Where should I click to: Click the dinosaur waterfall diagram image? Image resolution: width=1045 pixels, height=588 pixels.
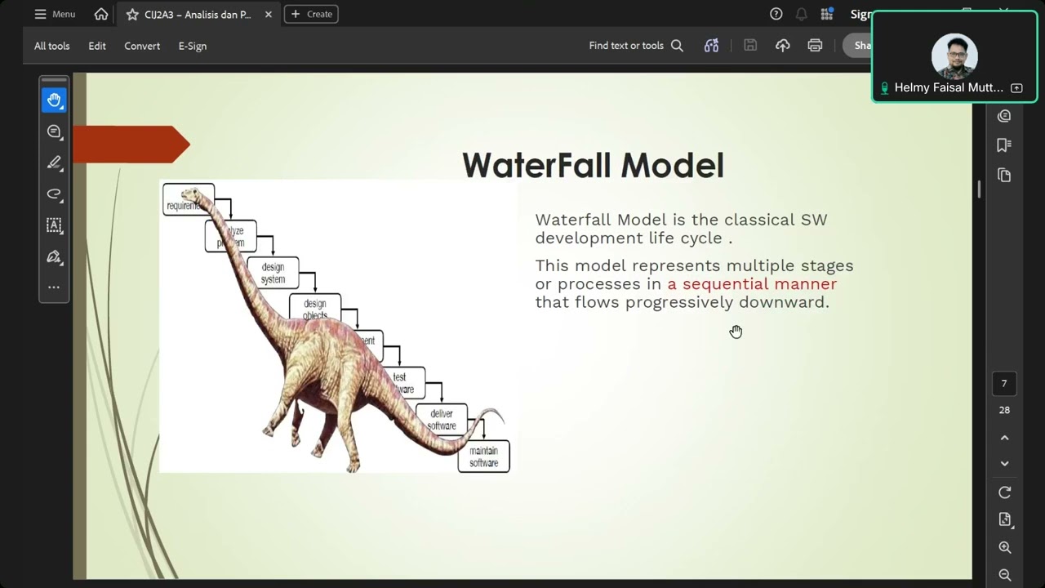tap(338, 326)
